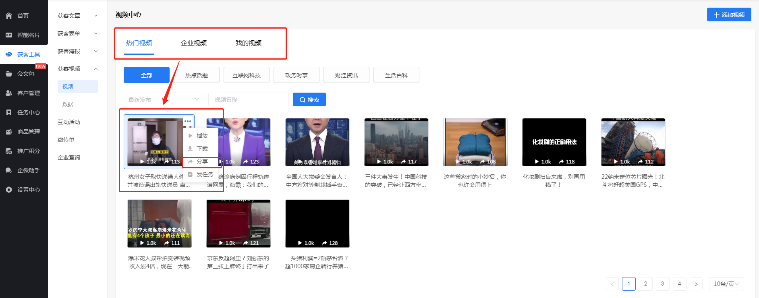Open the 化妆刷的正确用法 video thumbnail
The width and height of the screenshot is (759, 298).
click(554, 142)
